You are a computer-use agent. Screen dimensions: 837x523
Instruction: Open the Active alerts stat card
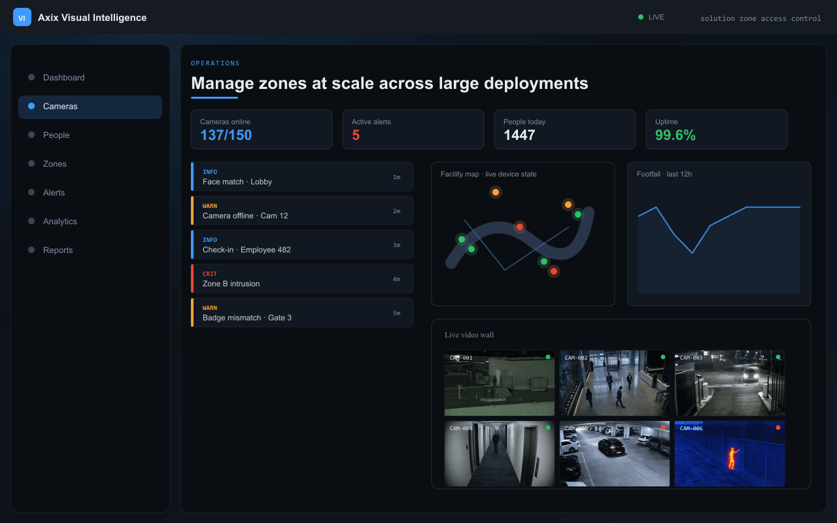[x=413, y=129]
